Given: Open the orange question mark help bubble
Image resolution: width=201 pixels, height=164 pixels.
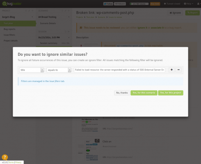Looking at the screenshot, I should (5, 157).
